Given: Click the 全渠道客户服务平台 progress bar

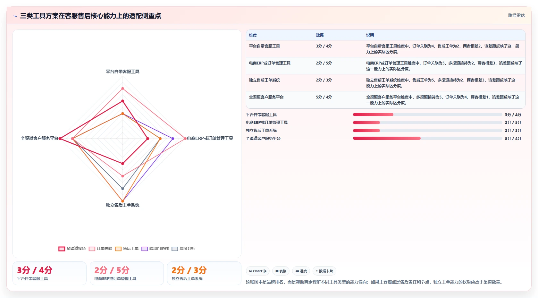Looking at the screenshot, I should (427, 138).
